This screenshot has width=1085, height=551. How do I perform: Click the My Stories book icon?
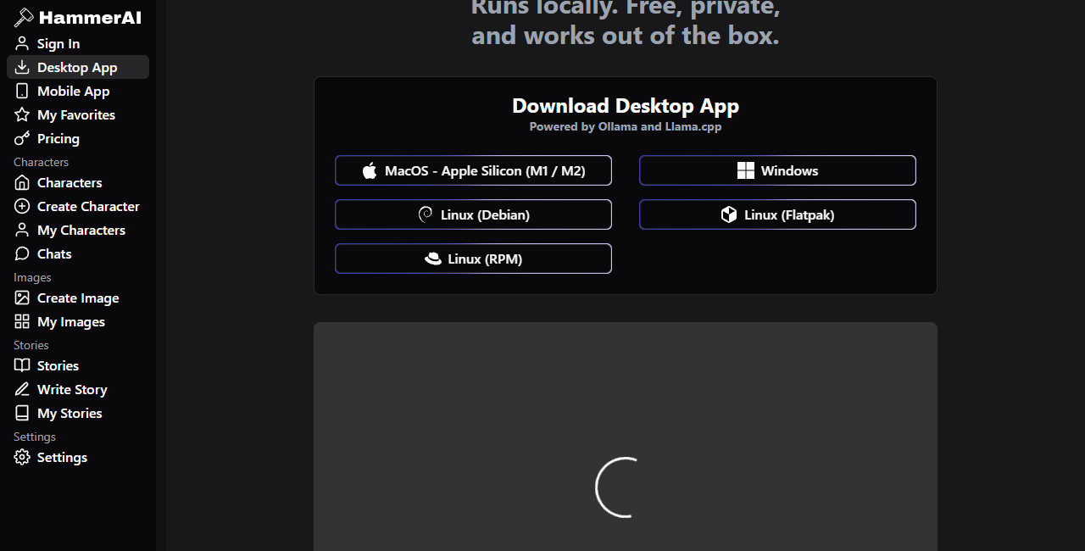point(22,413)
